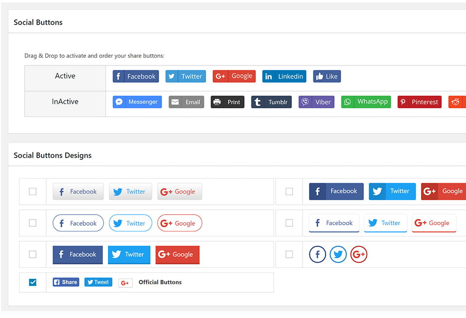Click the active Twitter share button

(x=185, y=76)
